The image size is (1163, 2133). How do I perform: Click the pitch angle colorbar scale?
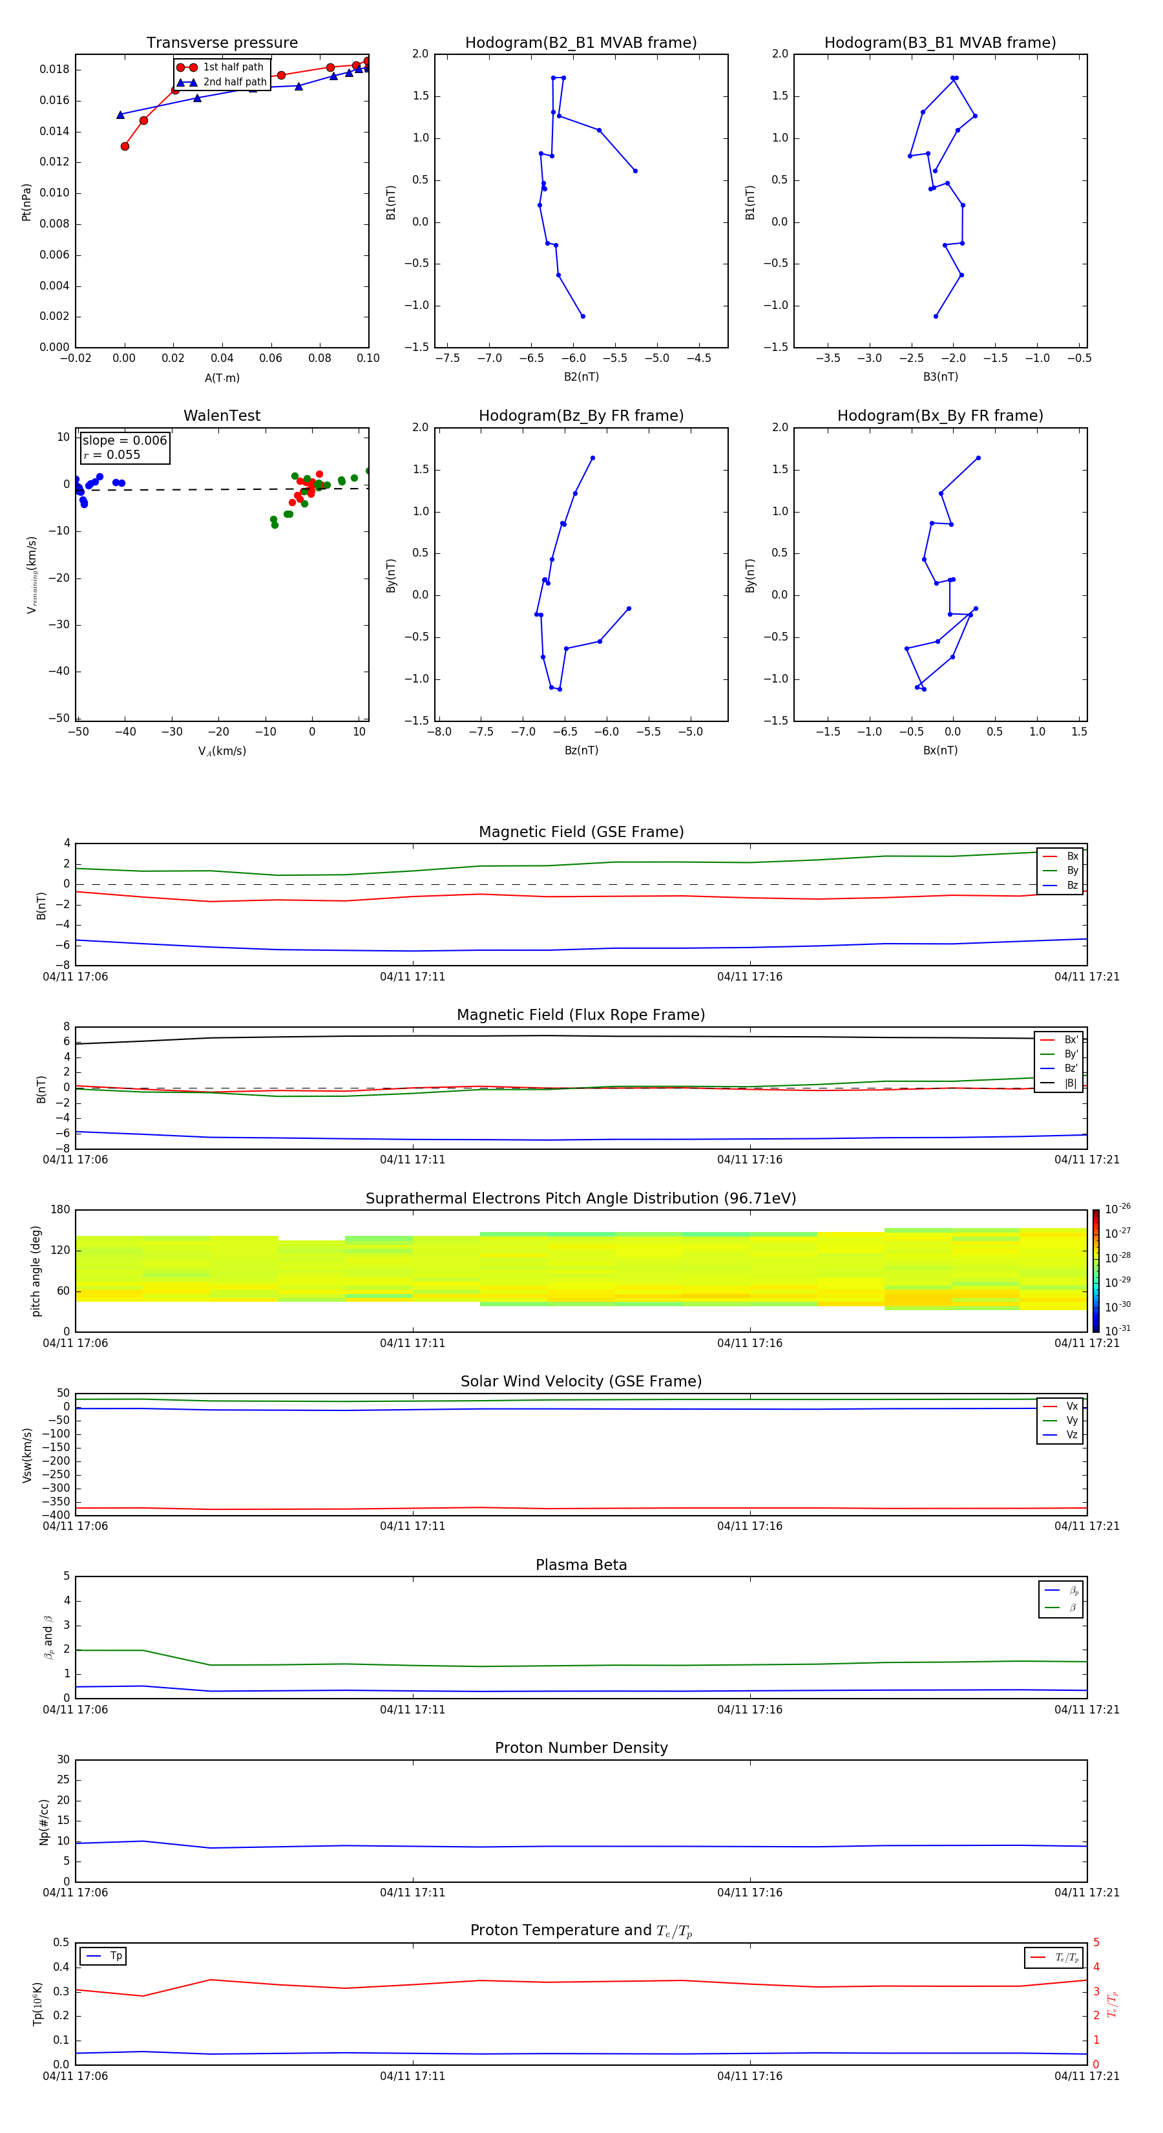coord(1096,1271)
